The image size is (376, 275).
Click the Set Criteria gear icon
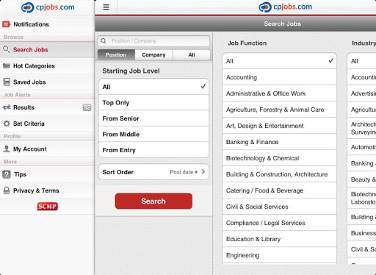click(x=7, y=124)
